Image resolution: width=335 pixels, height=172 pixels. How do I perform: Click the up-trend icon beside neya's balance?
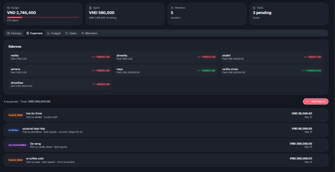coord(199,70)
